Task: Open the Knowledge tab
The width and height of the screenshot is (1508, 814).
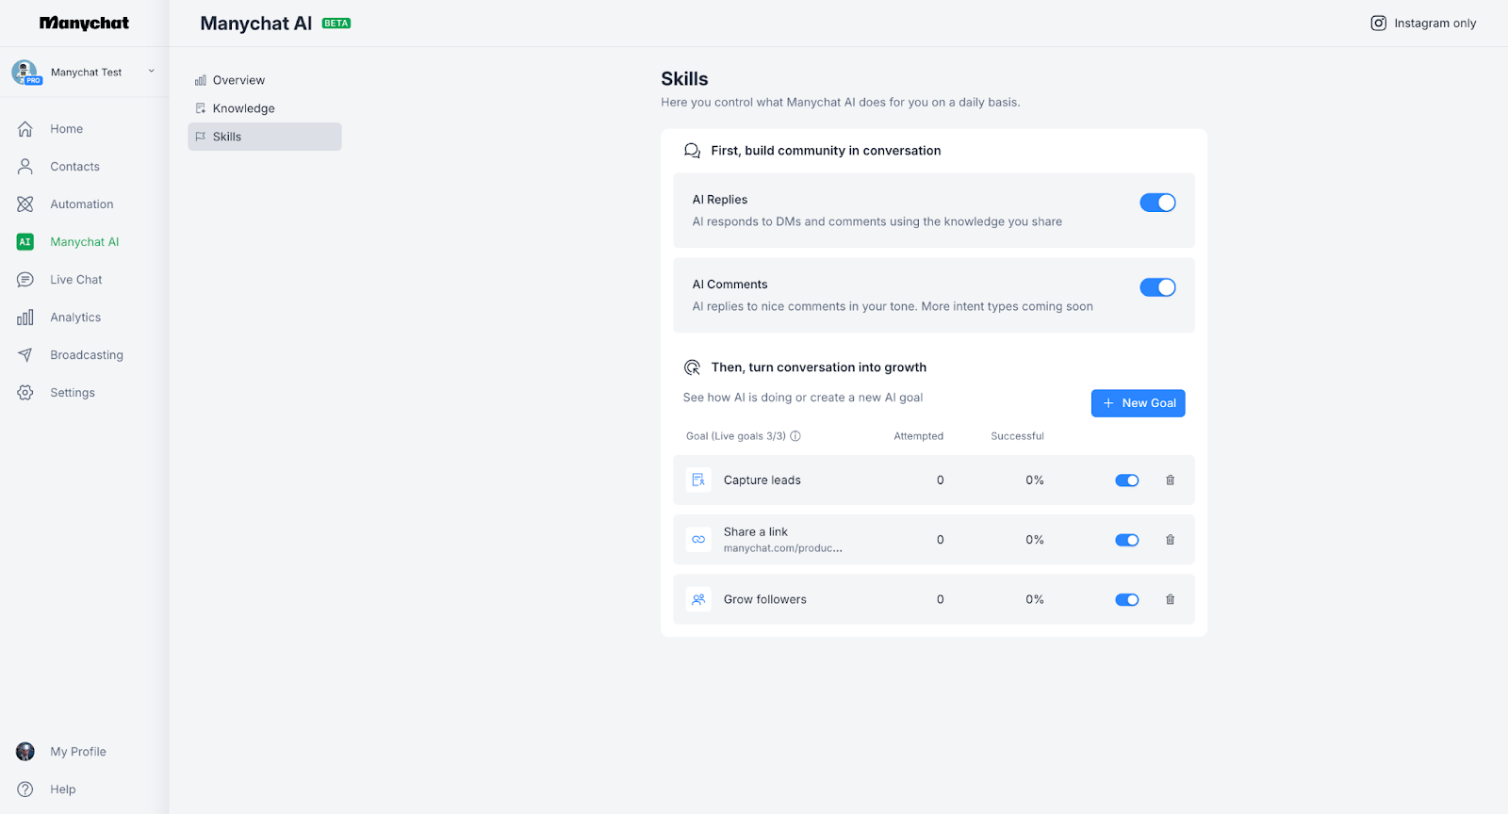Action: tap(243, 108)
